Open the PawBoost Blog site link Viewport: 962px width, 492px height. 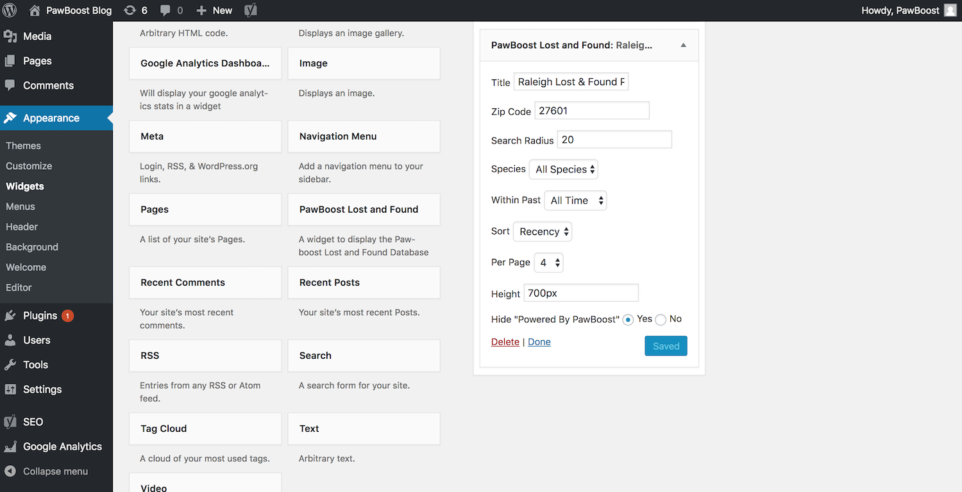(x=79, y=10)
